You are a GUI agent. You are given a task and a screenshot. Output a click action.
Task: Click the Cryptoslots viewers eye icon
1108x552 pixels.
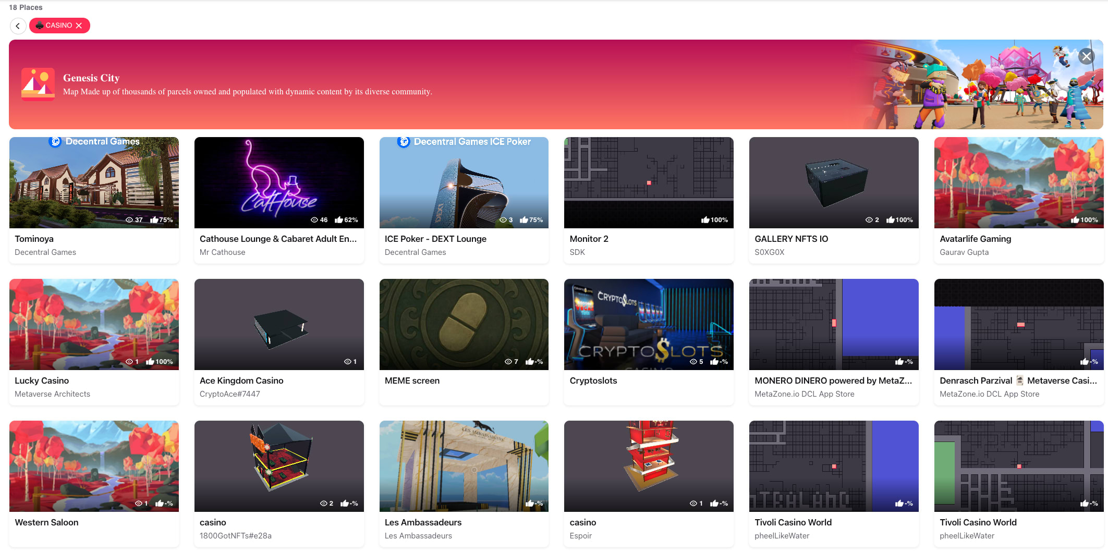point(693,362)
